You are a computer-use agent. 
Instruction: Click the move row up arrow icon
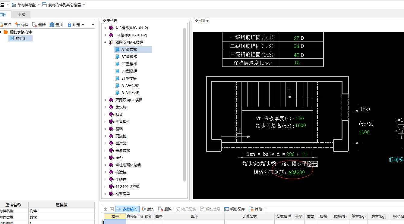(106, 209)
